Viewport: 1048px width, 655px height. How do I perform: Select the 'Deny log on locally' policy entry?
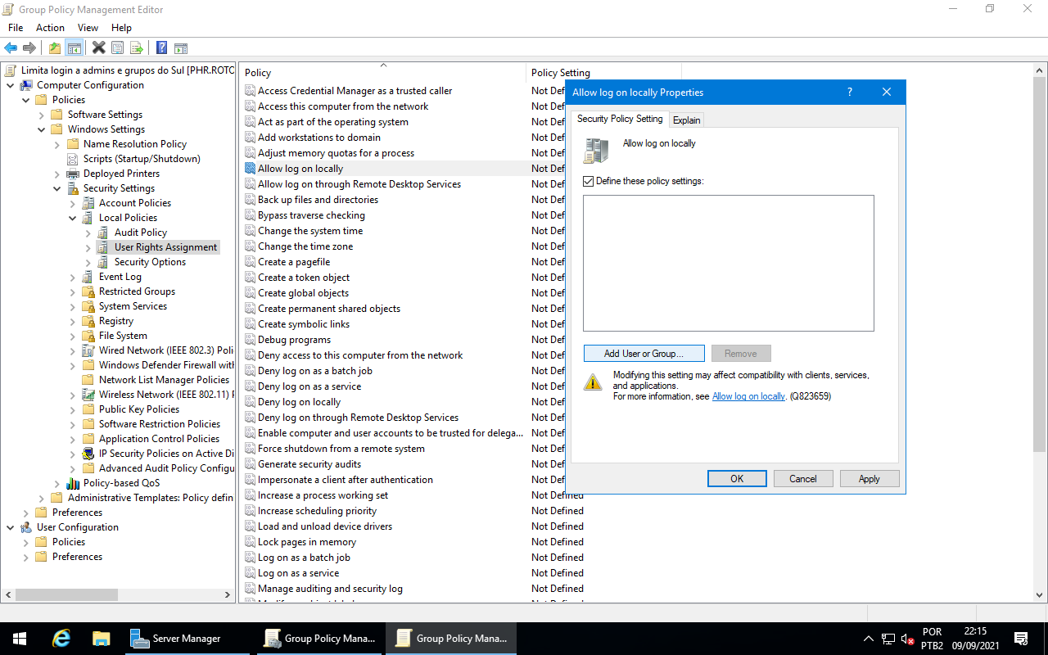coord(298,401)
